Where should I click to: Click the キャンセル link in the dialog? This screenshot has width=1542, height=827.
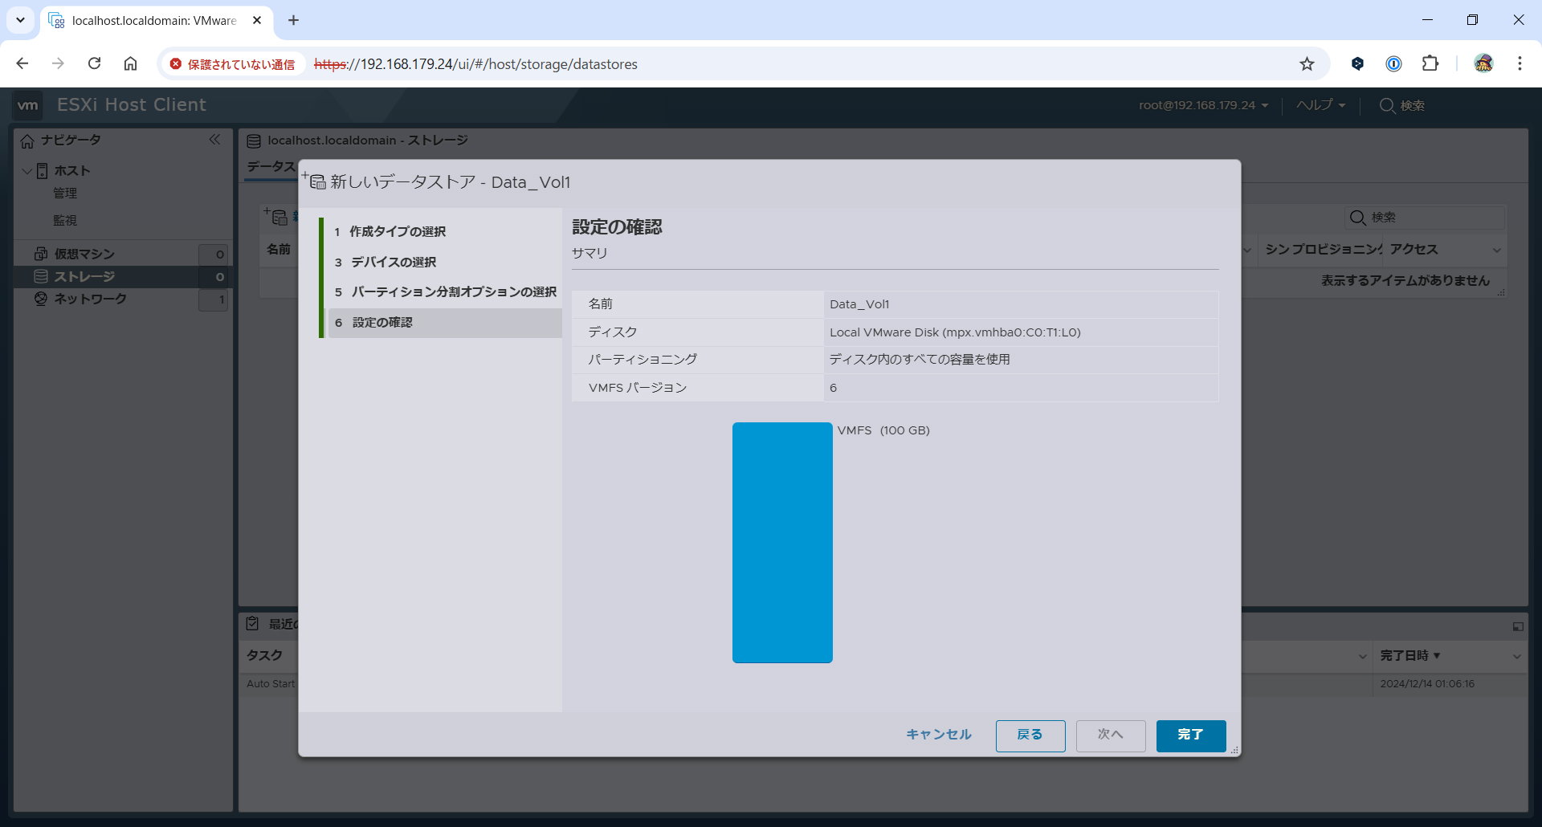(x=938, y=735)
